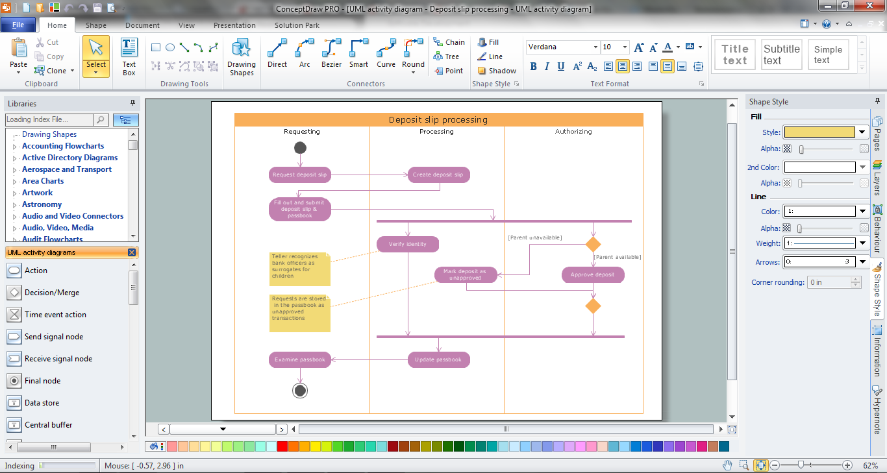Screen dimensions: 887x473
Task: Open the Fill Style color dropdown
Action: click(862, 132)
